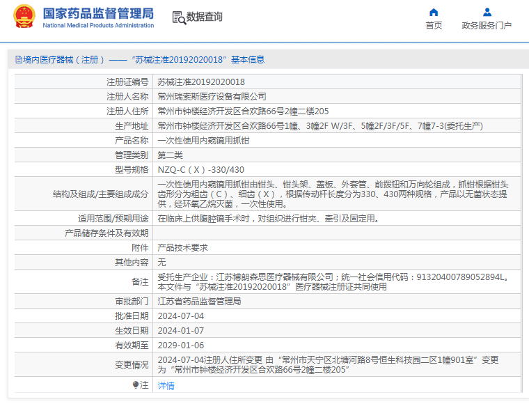
Task: Open the 数据查询 search icon
Action: [179, 17]
